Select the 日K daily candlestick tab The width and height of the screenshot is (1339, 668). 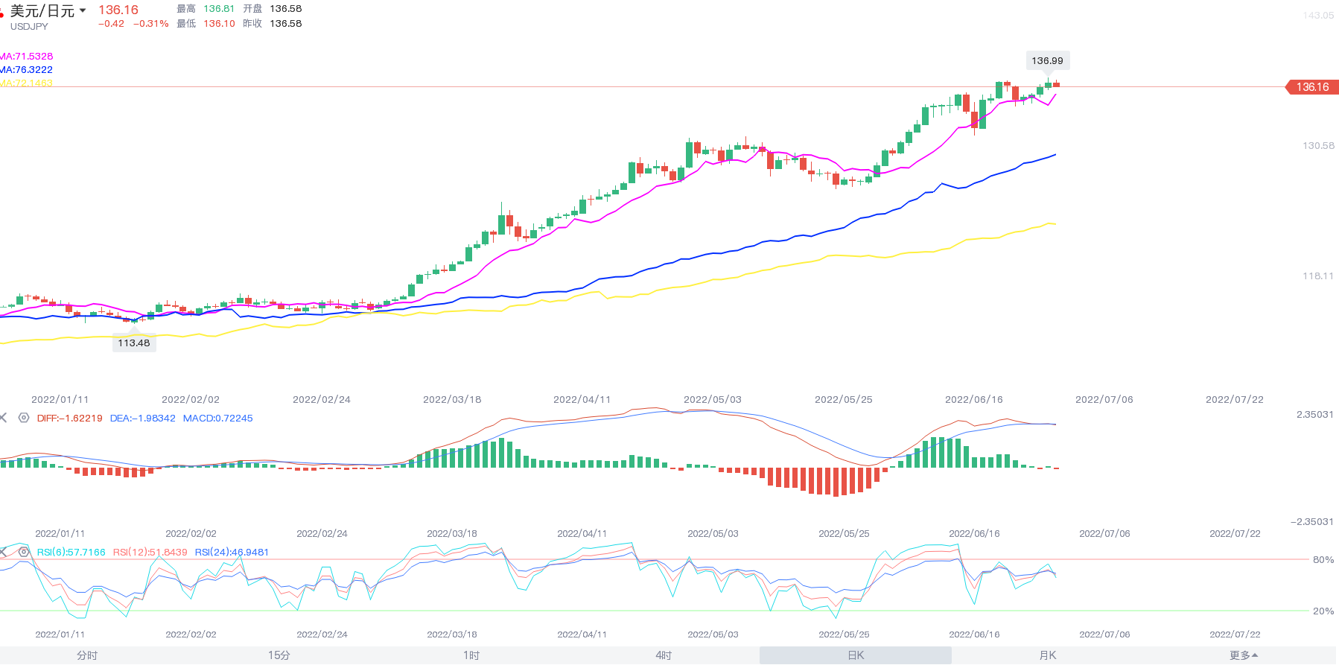[x=856, y=655]
